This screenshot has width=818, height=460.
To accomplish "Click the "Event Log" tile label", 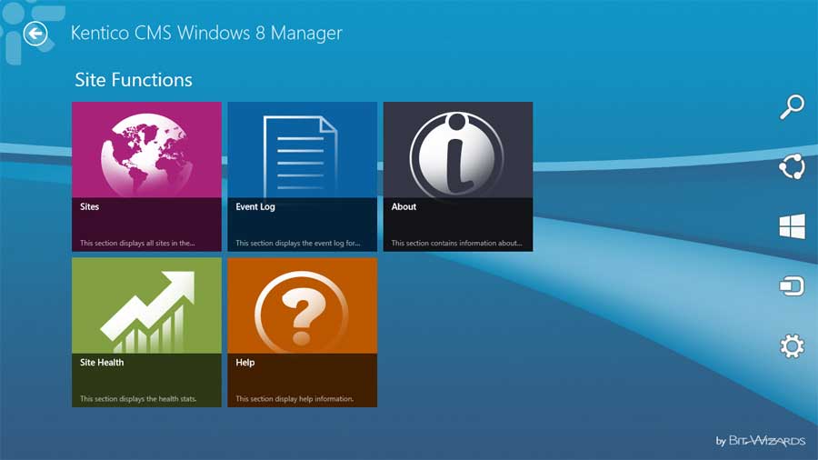I will 255,207.
